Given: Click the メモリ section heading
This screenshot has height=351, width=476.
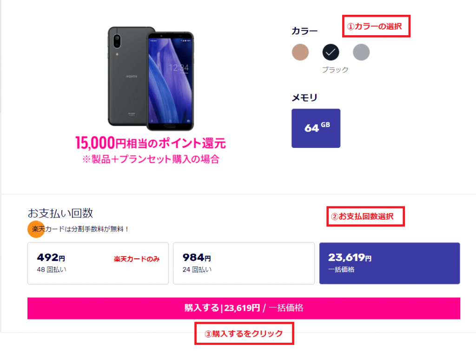Looking at the screenshot, I should tap(304, 97).
